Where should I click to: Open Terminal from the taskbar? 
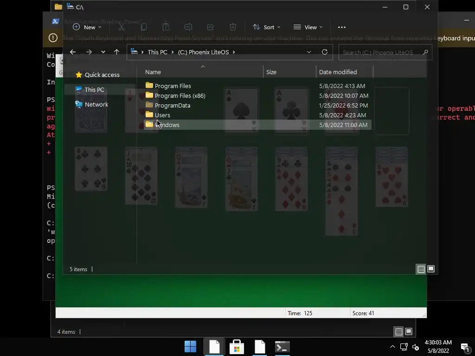pos(282,347)
